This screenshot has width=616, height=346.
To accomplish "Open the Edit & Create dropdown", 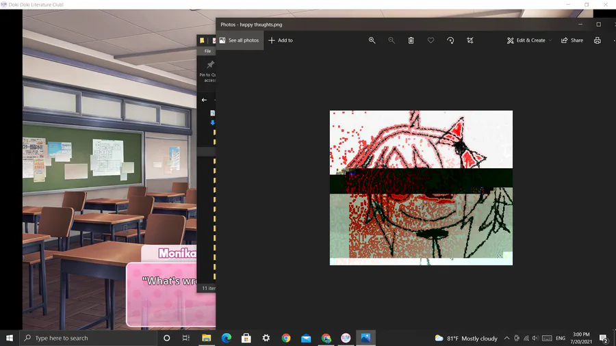I will 529,40.
